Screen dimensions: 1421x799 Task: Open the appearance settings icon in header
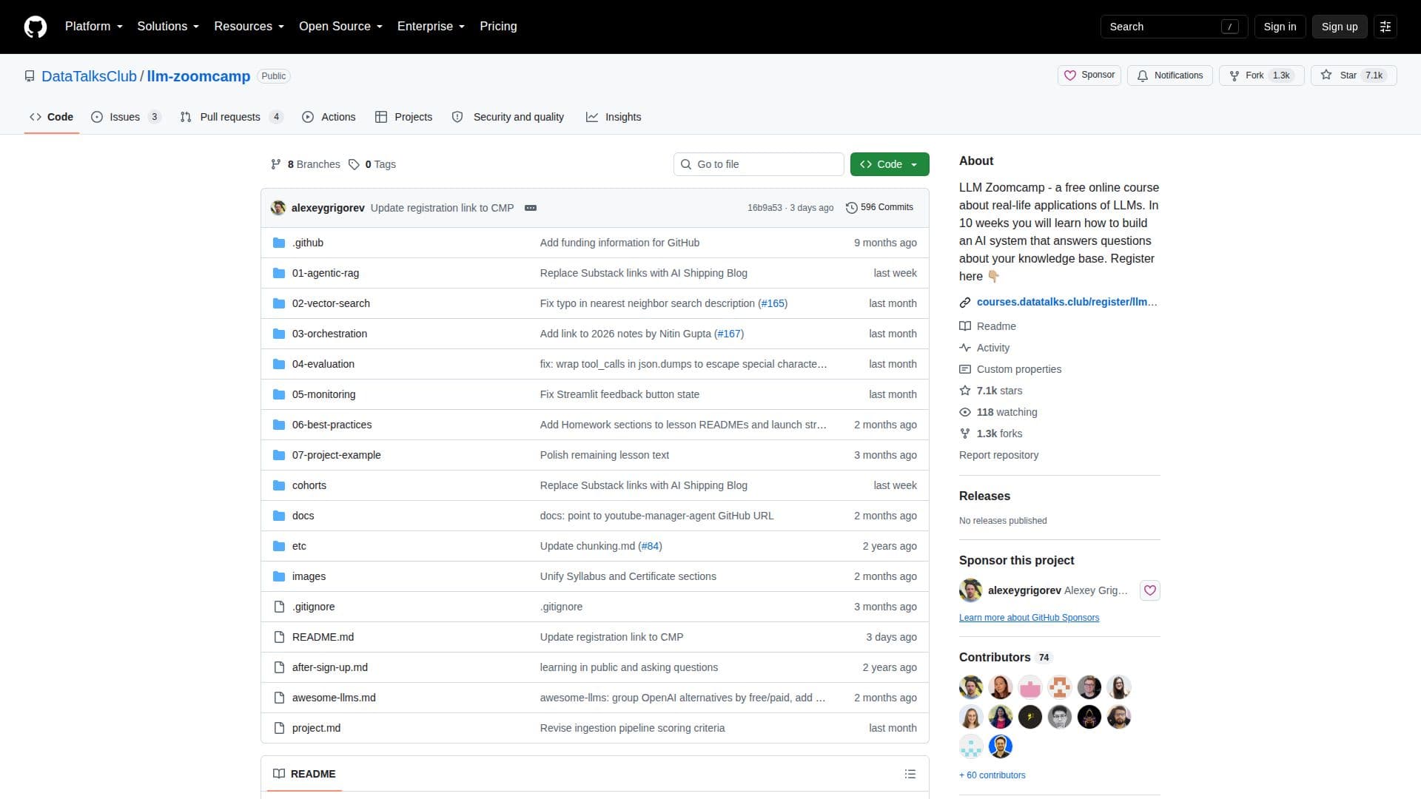(1385, 27)
